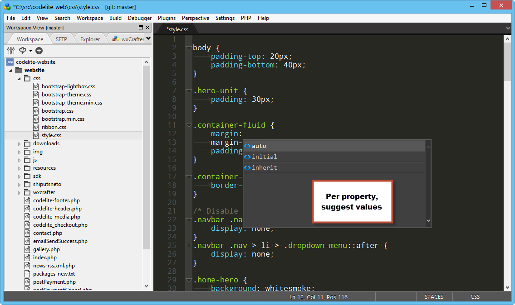Select contact.php file

pos(47,233)
